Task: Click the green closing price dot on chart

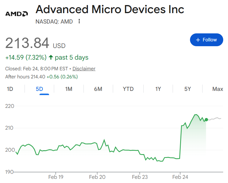Action: (x=206, y=120)
